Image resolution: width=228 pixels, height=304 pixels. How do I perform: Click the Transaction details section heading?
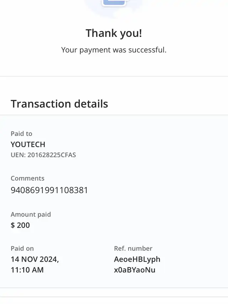(59, 104)
